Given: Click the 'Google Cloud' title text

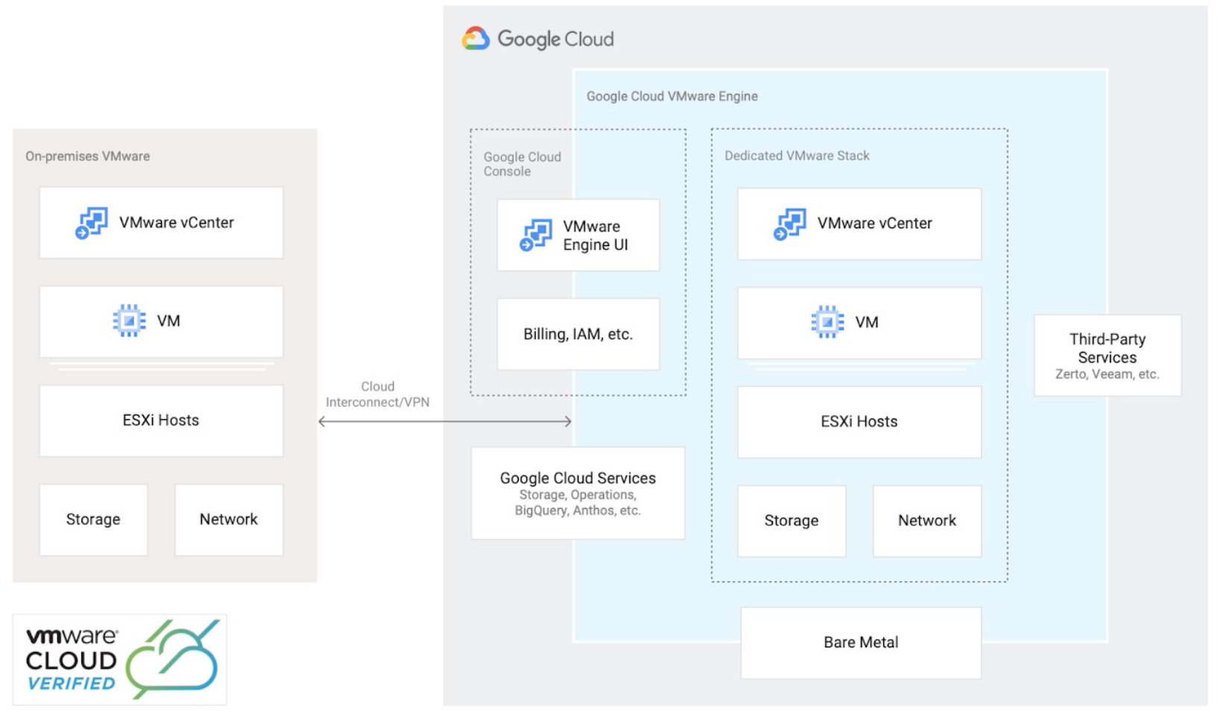Looking at the screenshot, I should (555, 39).
